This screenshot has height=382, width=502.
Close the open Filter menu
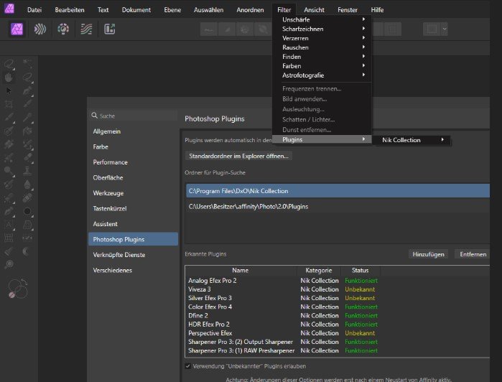tap(284, 10)
